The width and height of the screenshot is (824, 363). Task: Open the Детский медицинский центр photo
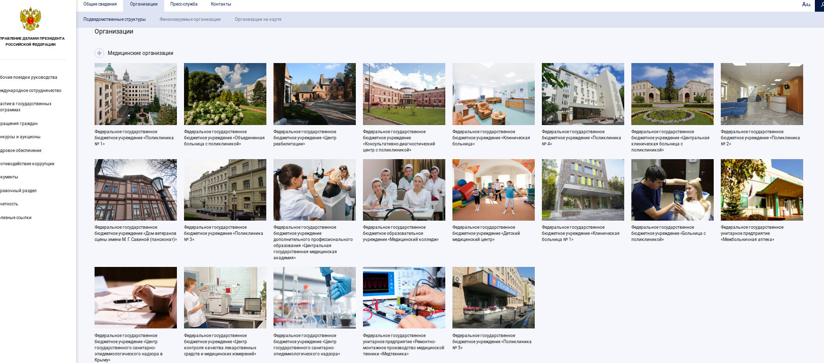(x=493, y=190)
